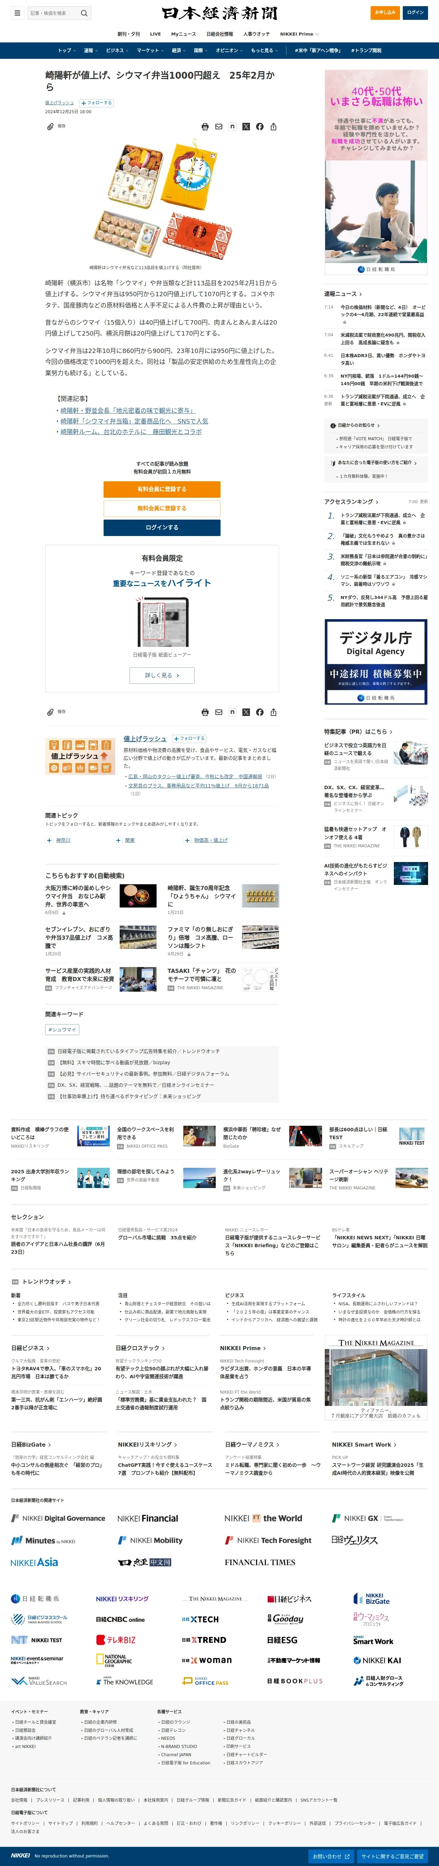Open the #トランプ関税 topic tab

[x=366, y=51]
